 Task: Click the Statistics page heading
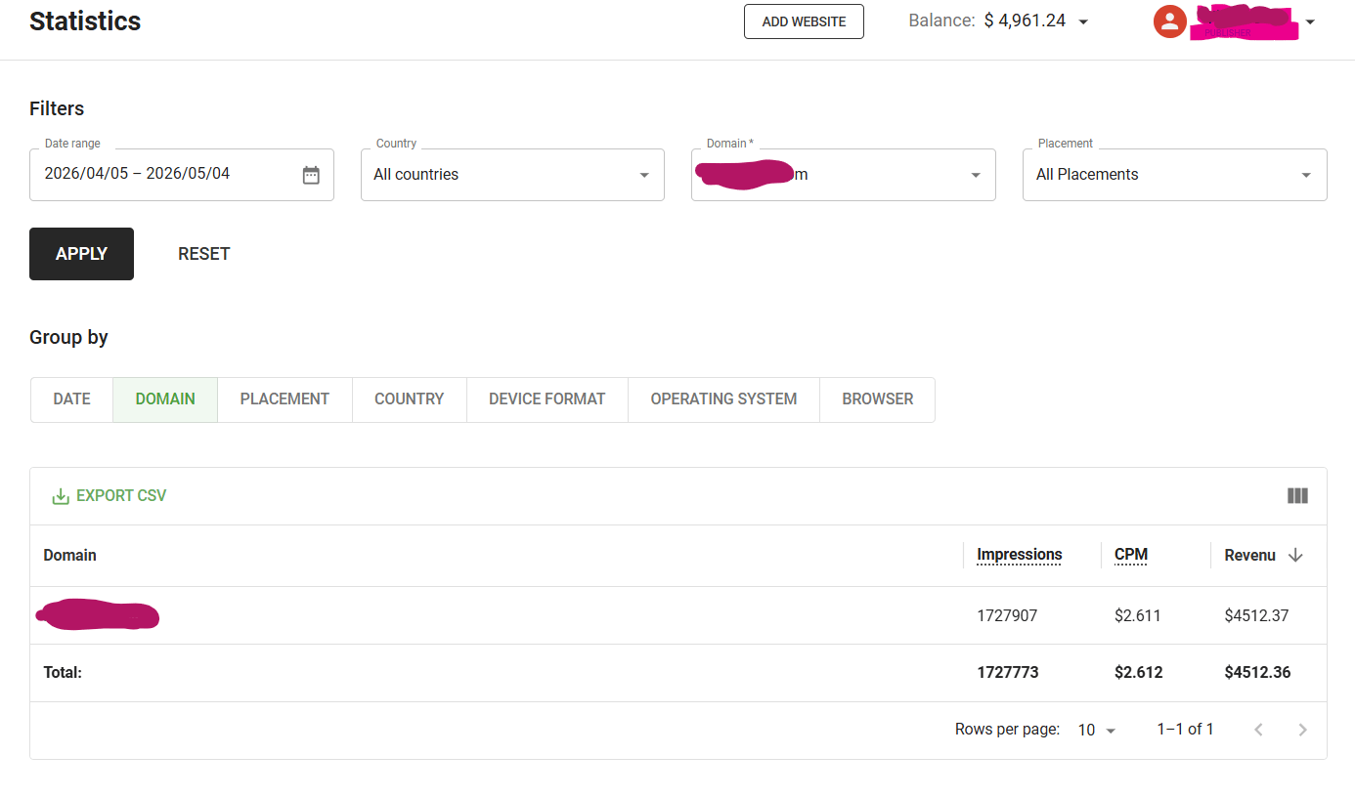pos(85,21)
